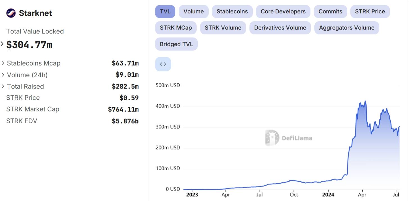
Task: Toggle the Volume chart metric
Action: coord(194,11)
